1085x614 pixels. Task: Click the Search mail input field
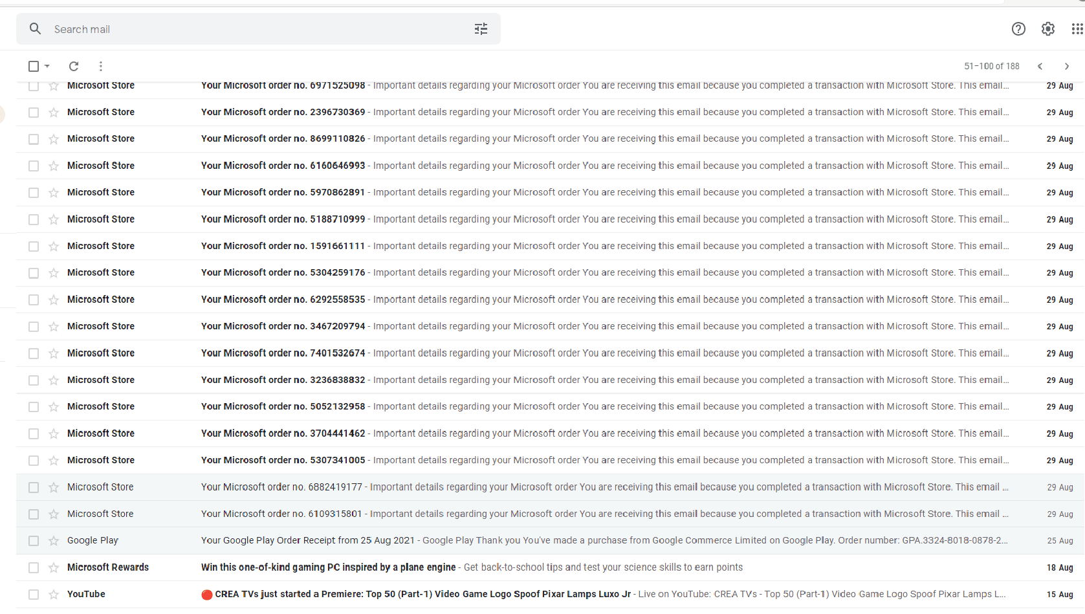[259, 29]
